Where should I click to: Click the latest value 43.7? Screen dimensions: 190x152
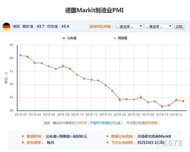coord(41,26)
